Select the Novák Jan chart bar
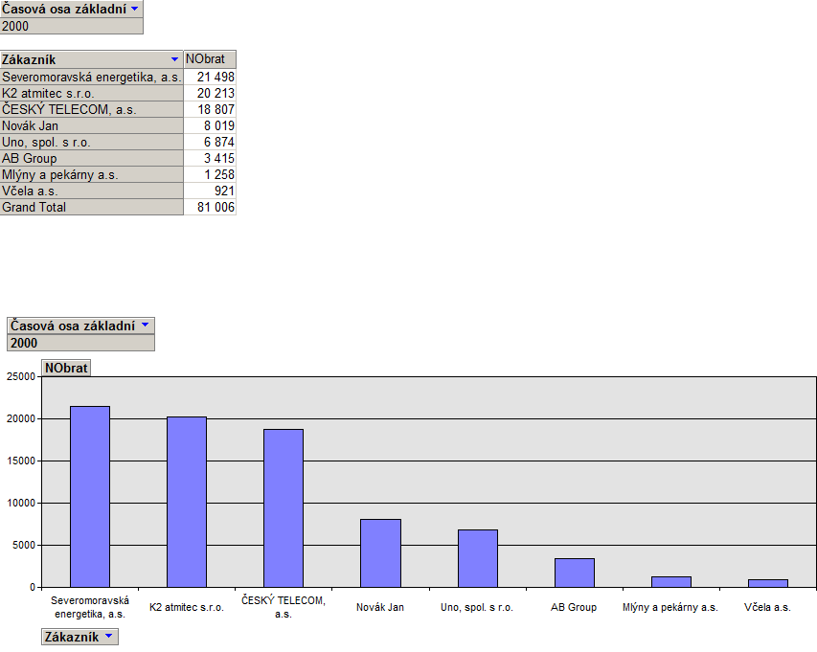 (x=381, y=553)
